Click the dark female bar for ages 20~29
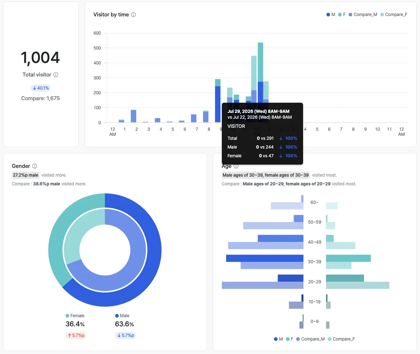420x354 pixels. click(345, 278)
